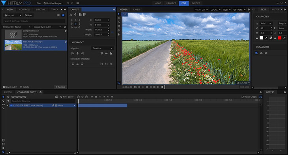
Task: Click the LAYOUT panel options circle icon
Action: coord(114,9)
